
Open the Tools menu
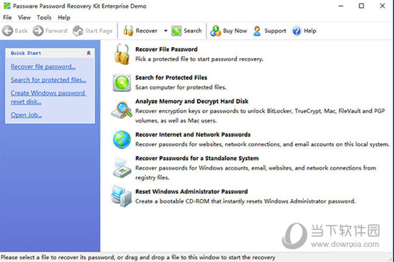click(44, 18)
